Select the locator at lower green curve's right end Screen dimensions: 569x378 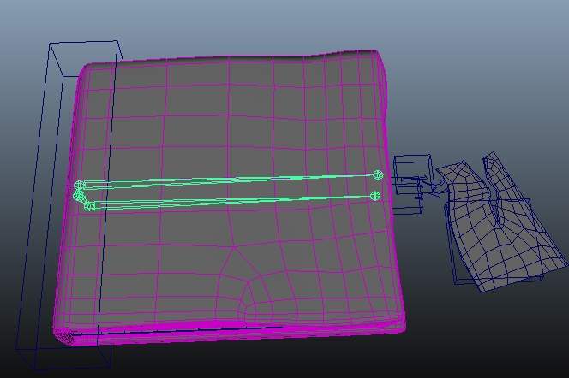pos(375,196)
